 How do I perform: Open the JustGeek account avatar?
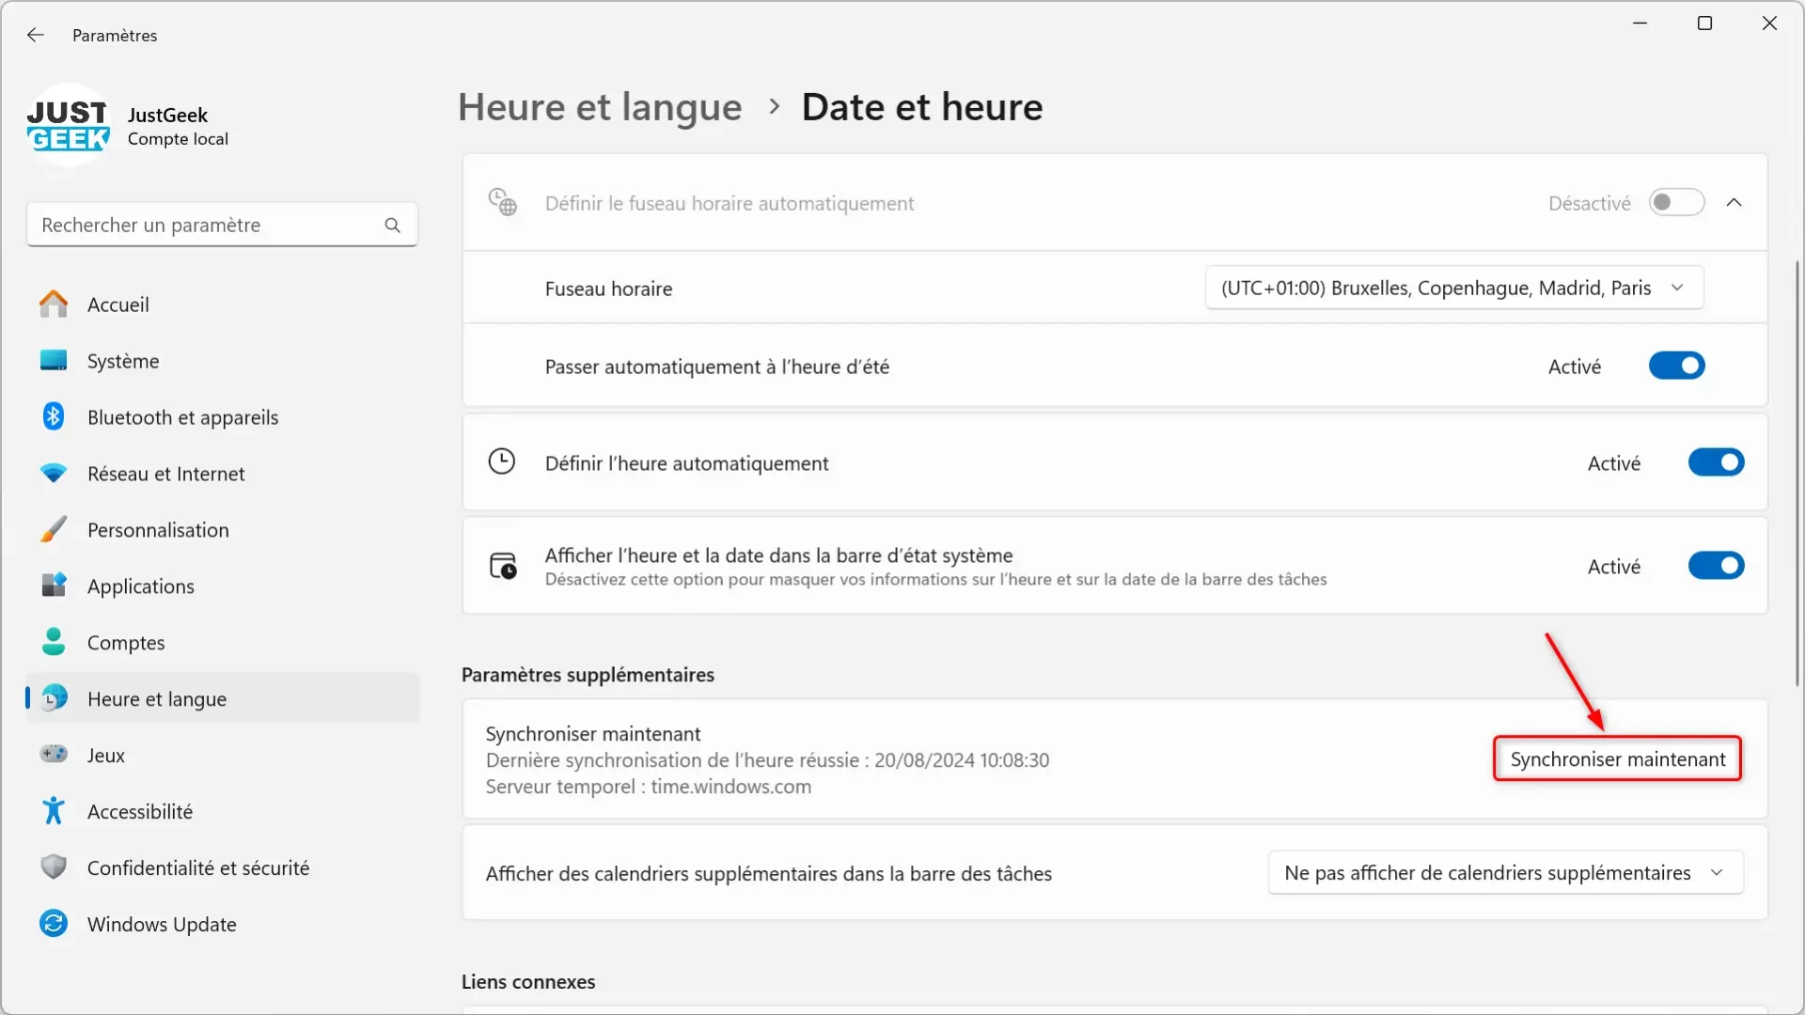[69, 126]
